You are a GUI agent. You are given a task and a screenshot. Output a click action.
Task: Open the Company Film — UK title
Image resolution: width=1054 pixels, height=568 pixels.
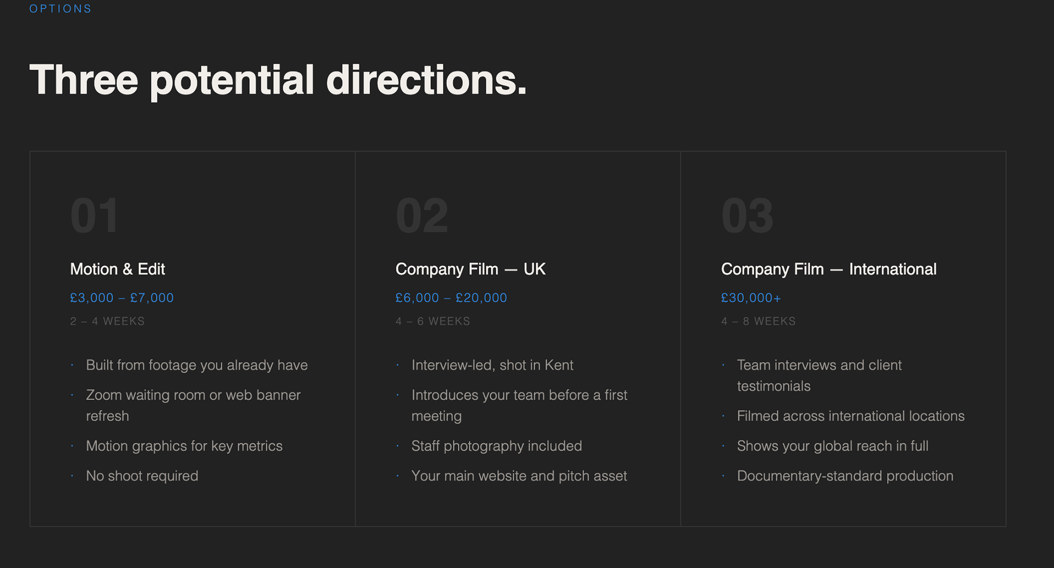coord(470,269)
